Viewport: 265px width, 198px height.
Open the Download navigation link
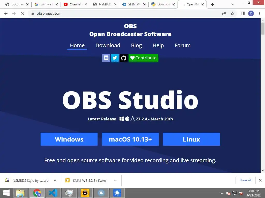point(108,45)
